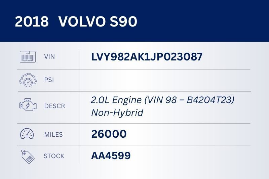Viewport: 269px width, 179px height.
Task: Click the 2.0L Engine description line
Action: click(162, 100)
